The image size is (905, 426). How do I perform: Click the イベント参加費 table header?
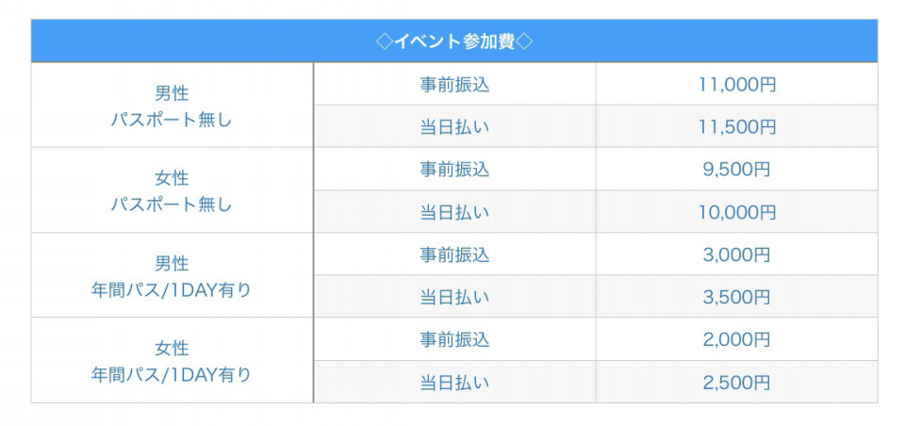click(454, 41)
